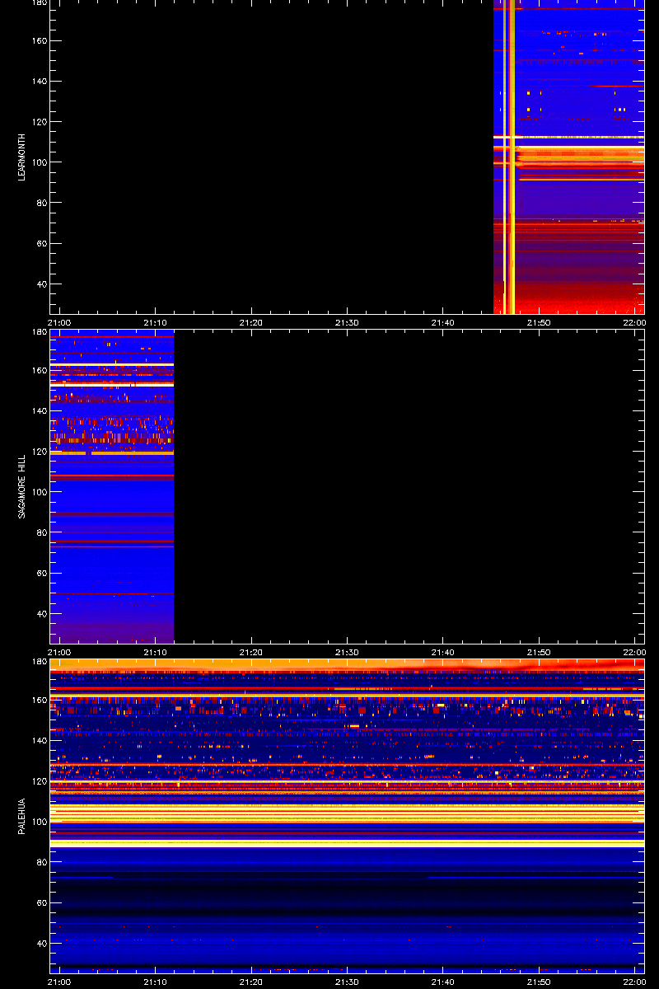Click the 21:10 label under the Sagamore Hill panel
Viewport: 659px width, 989px height.
[x=155, y=653]
